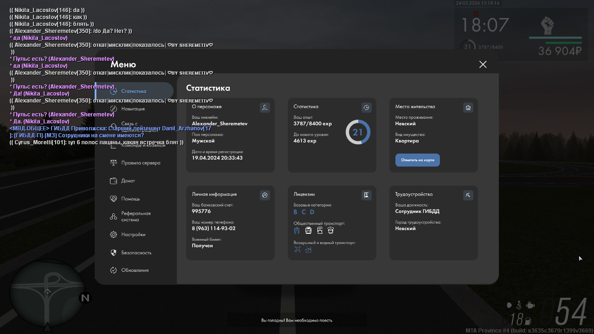Open the Помощь menu item
Screen dimensions: 594x334
(x=130, y=199)
